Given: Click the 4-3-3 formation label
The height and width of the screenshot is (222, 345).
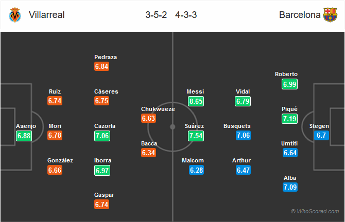Looking at the screenshot, I should (186, 15).
